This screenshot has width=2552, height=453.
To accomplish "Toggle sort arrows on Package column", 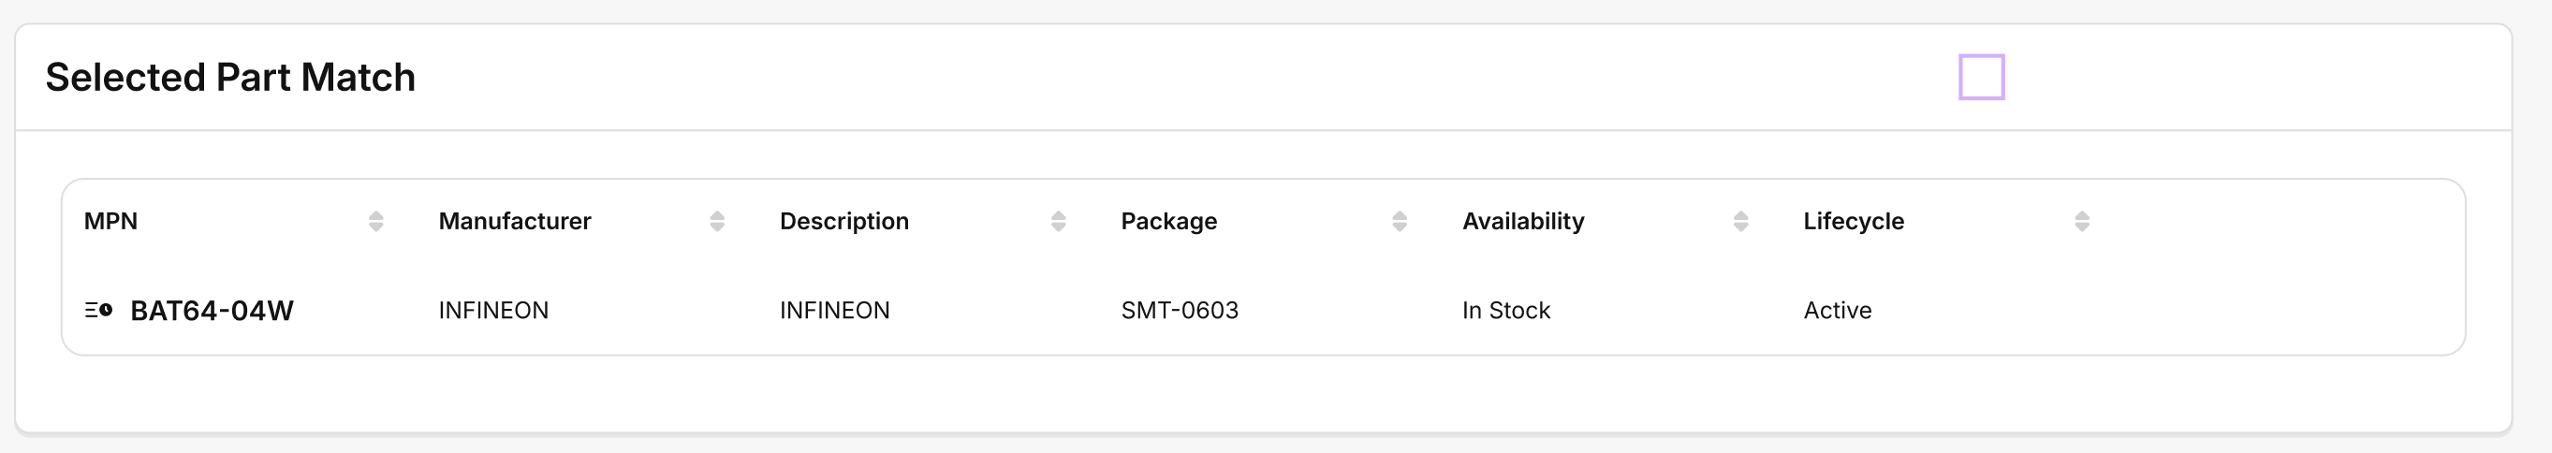I will [x=1400, y=221].
